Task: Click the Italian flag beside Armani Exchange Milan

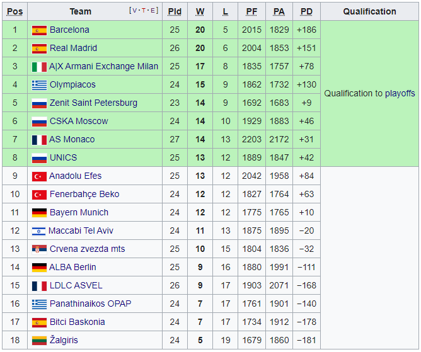Action: [39, 67]
